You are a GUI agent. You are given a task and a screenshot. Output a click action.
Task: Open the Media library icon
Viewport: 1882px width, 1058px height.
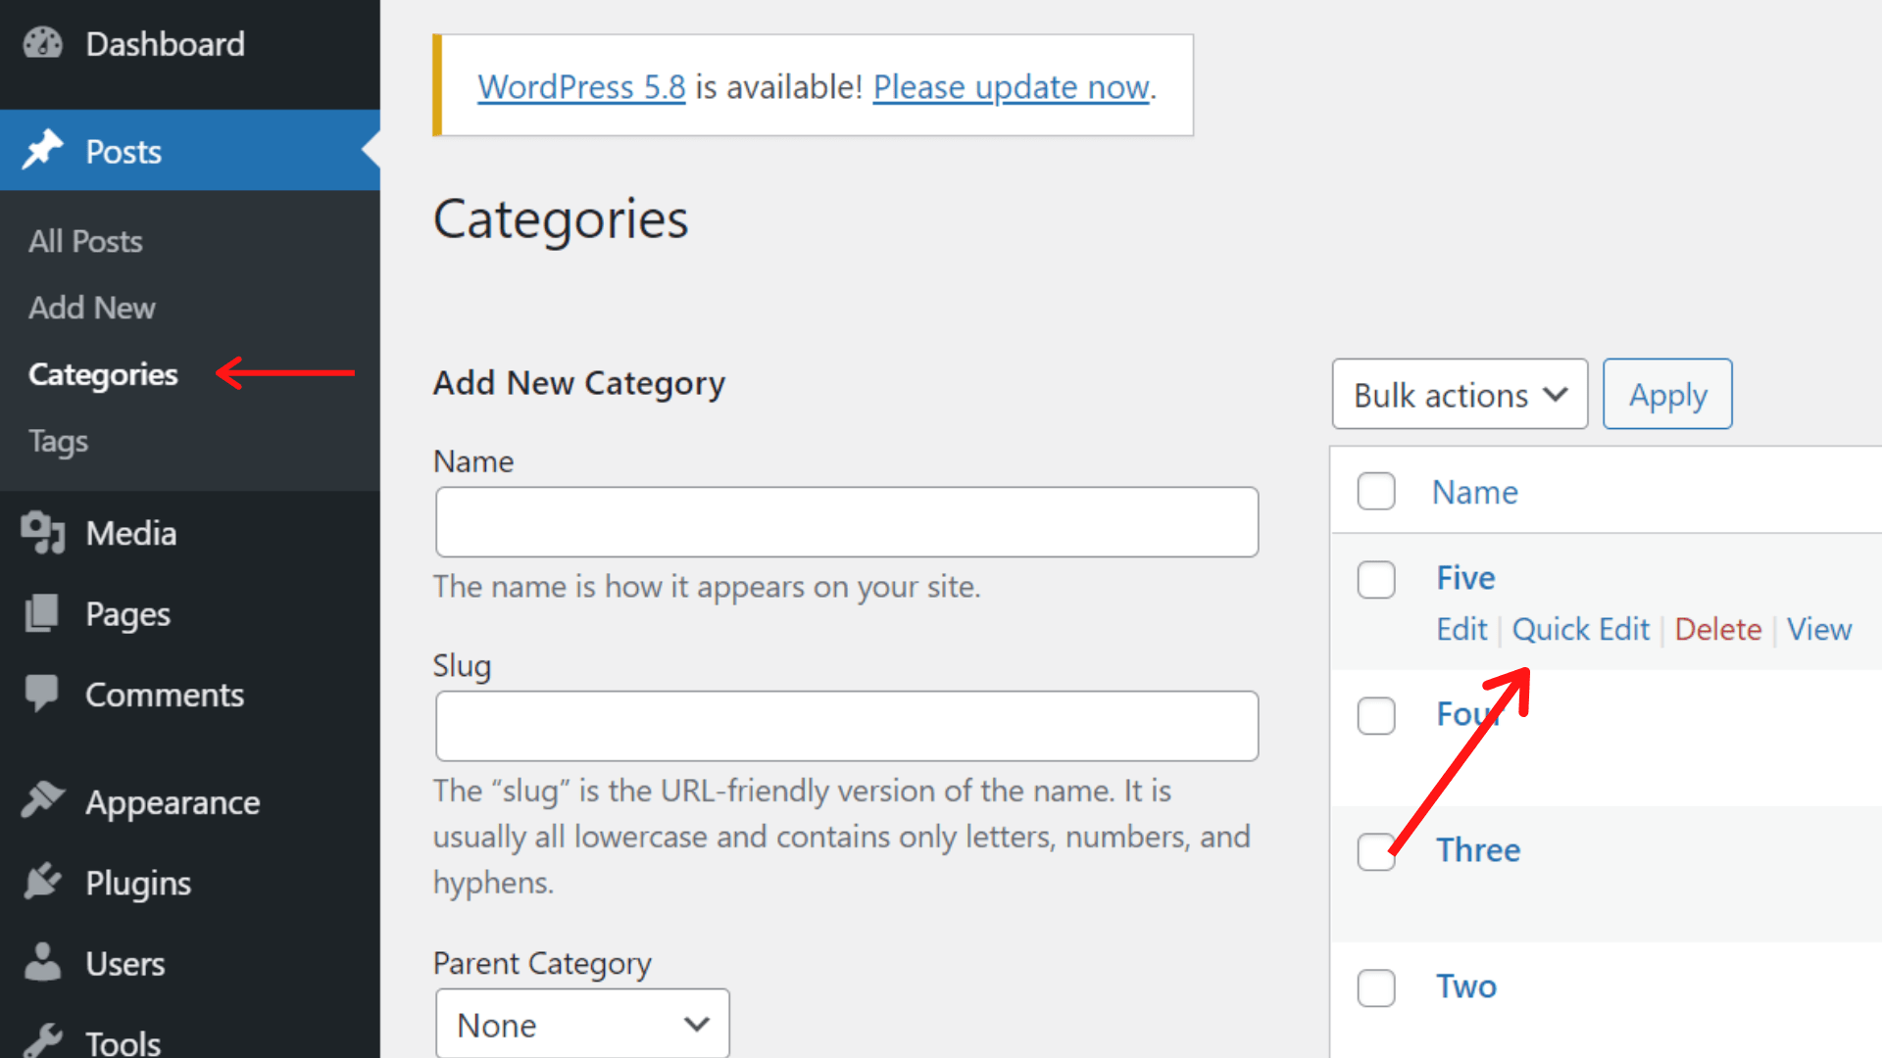pos(43,533)
